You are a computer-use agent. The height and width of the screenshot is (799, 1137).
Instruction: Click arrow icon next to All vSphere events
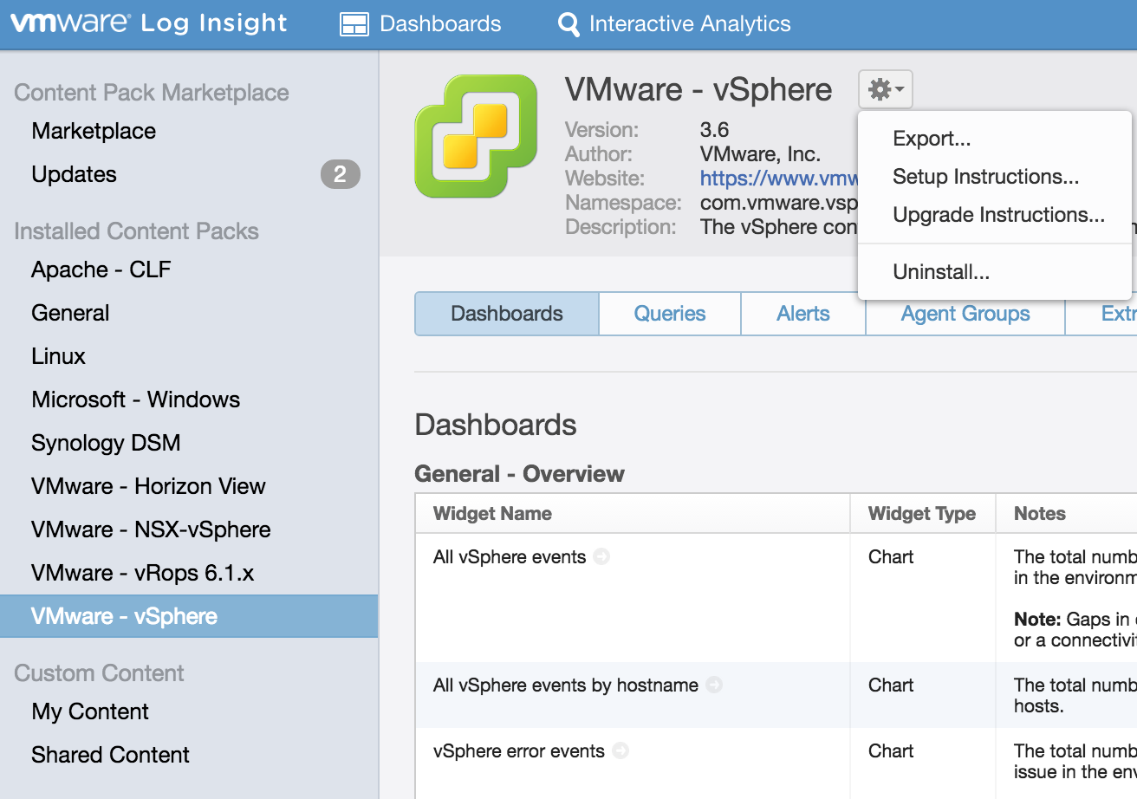601,557
